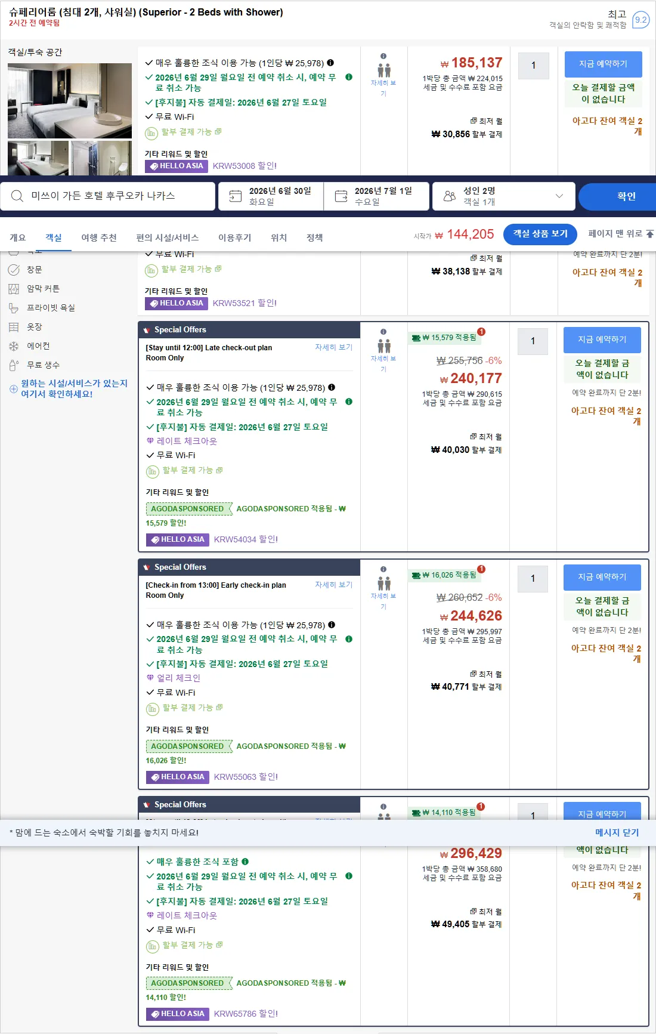Click breakfast info icon in first offer
The height and width of the screenshot is (1034, 656).
click(x=330, y=63)
